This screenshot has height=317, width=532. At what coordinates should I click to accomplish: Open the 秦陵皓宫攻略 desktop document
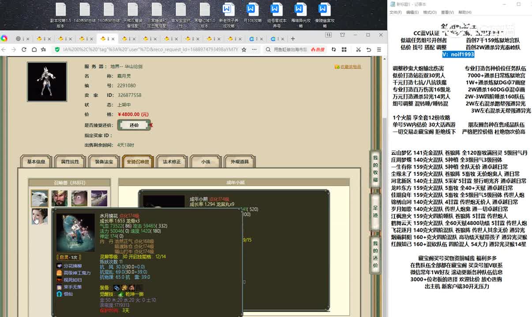(x=324, y=15)
